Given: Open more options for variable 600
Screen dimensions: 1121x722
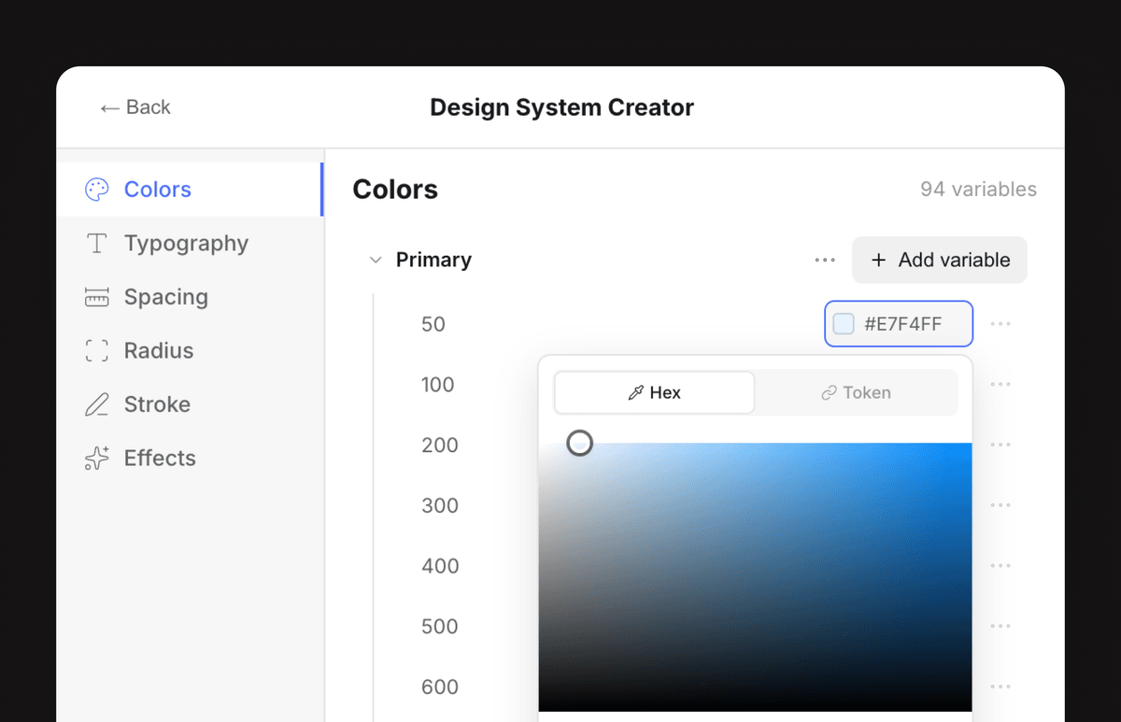Looking at the screenshot, I should [x=1000, y=687].
